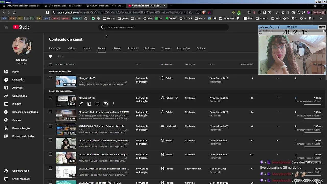Open the Mewgenics! - 03 thumbnail
This screenshot has width=327, height=184.
66,81
